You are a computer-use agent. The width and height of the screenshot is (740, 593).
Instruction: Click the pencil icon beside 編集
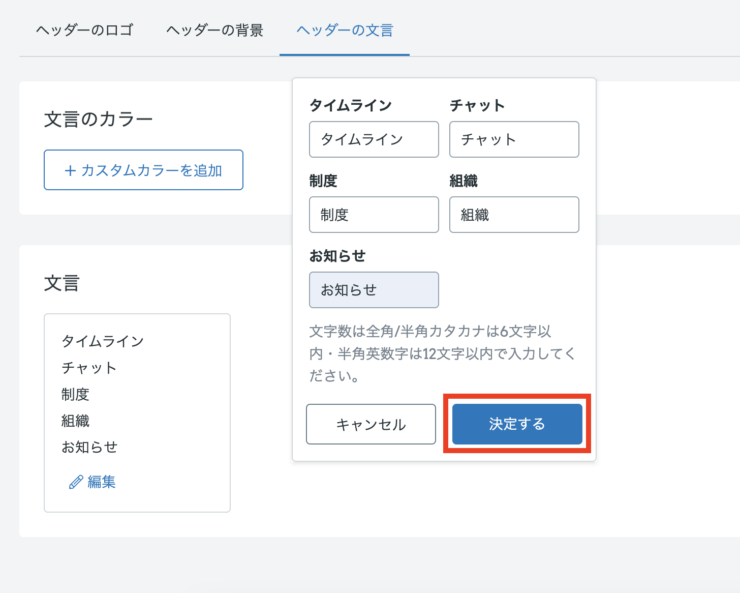(x=76, y=482)
